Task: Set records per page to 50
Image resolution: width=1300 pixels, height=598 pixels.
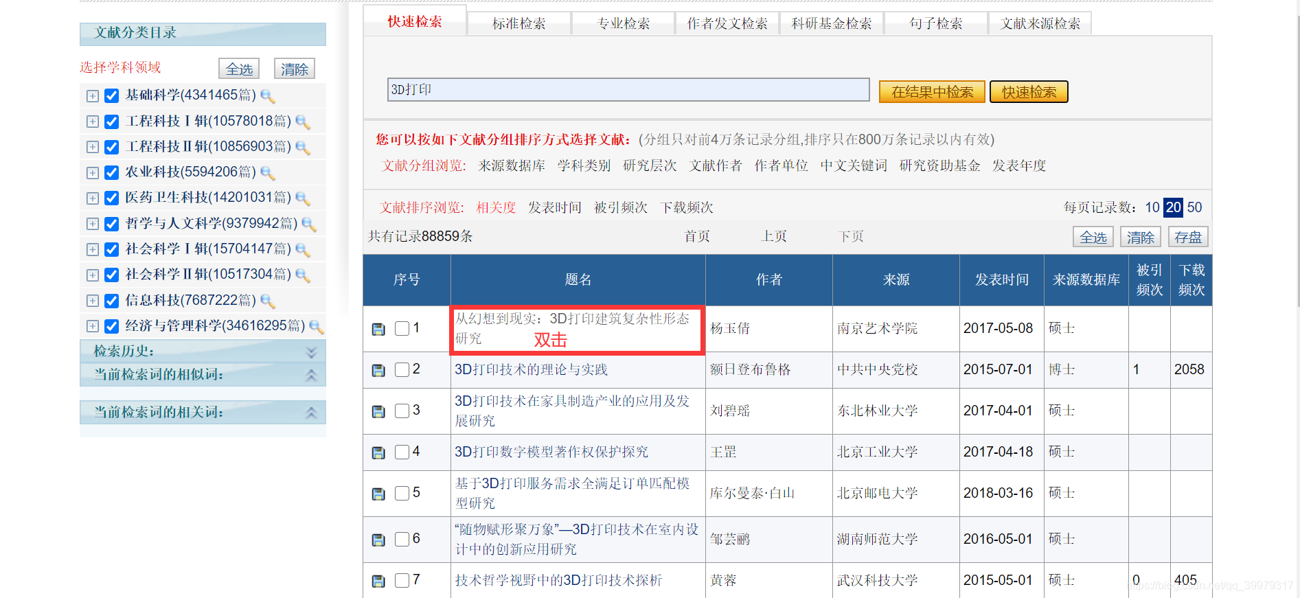Action: click(1195, 207)
